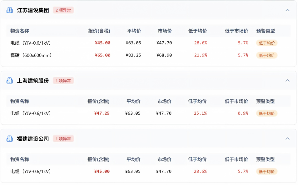Click building icon beside 上海建筑股份

tap(10, 81)
